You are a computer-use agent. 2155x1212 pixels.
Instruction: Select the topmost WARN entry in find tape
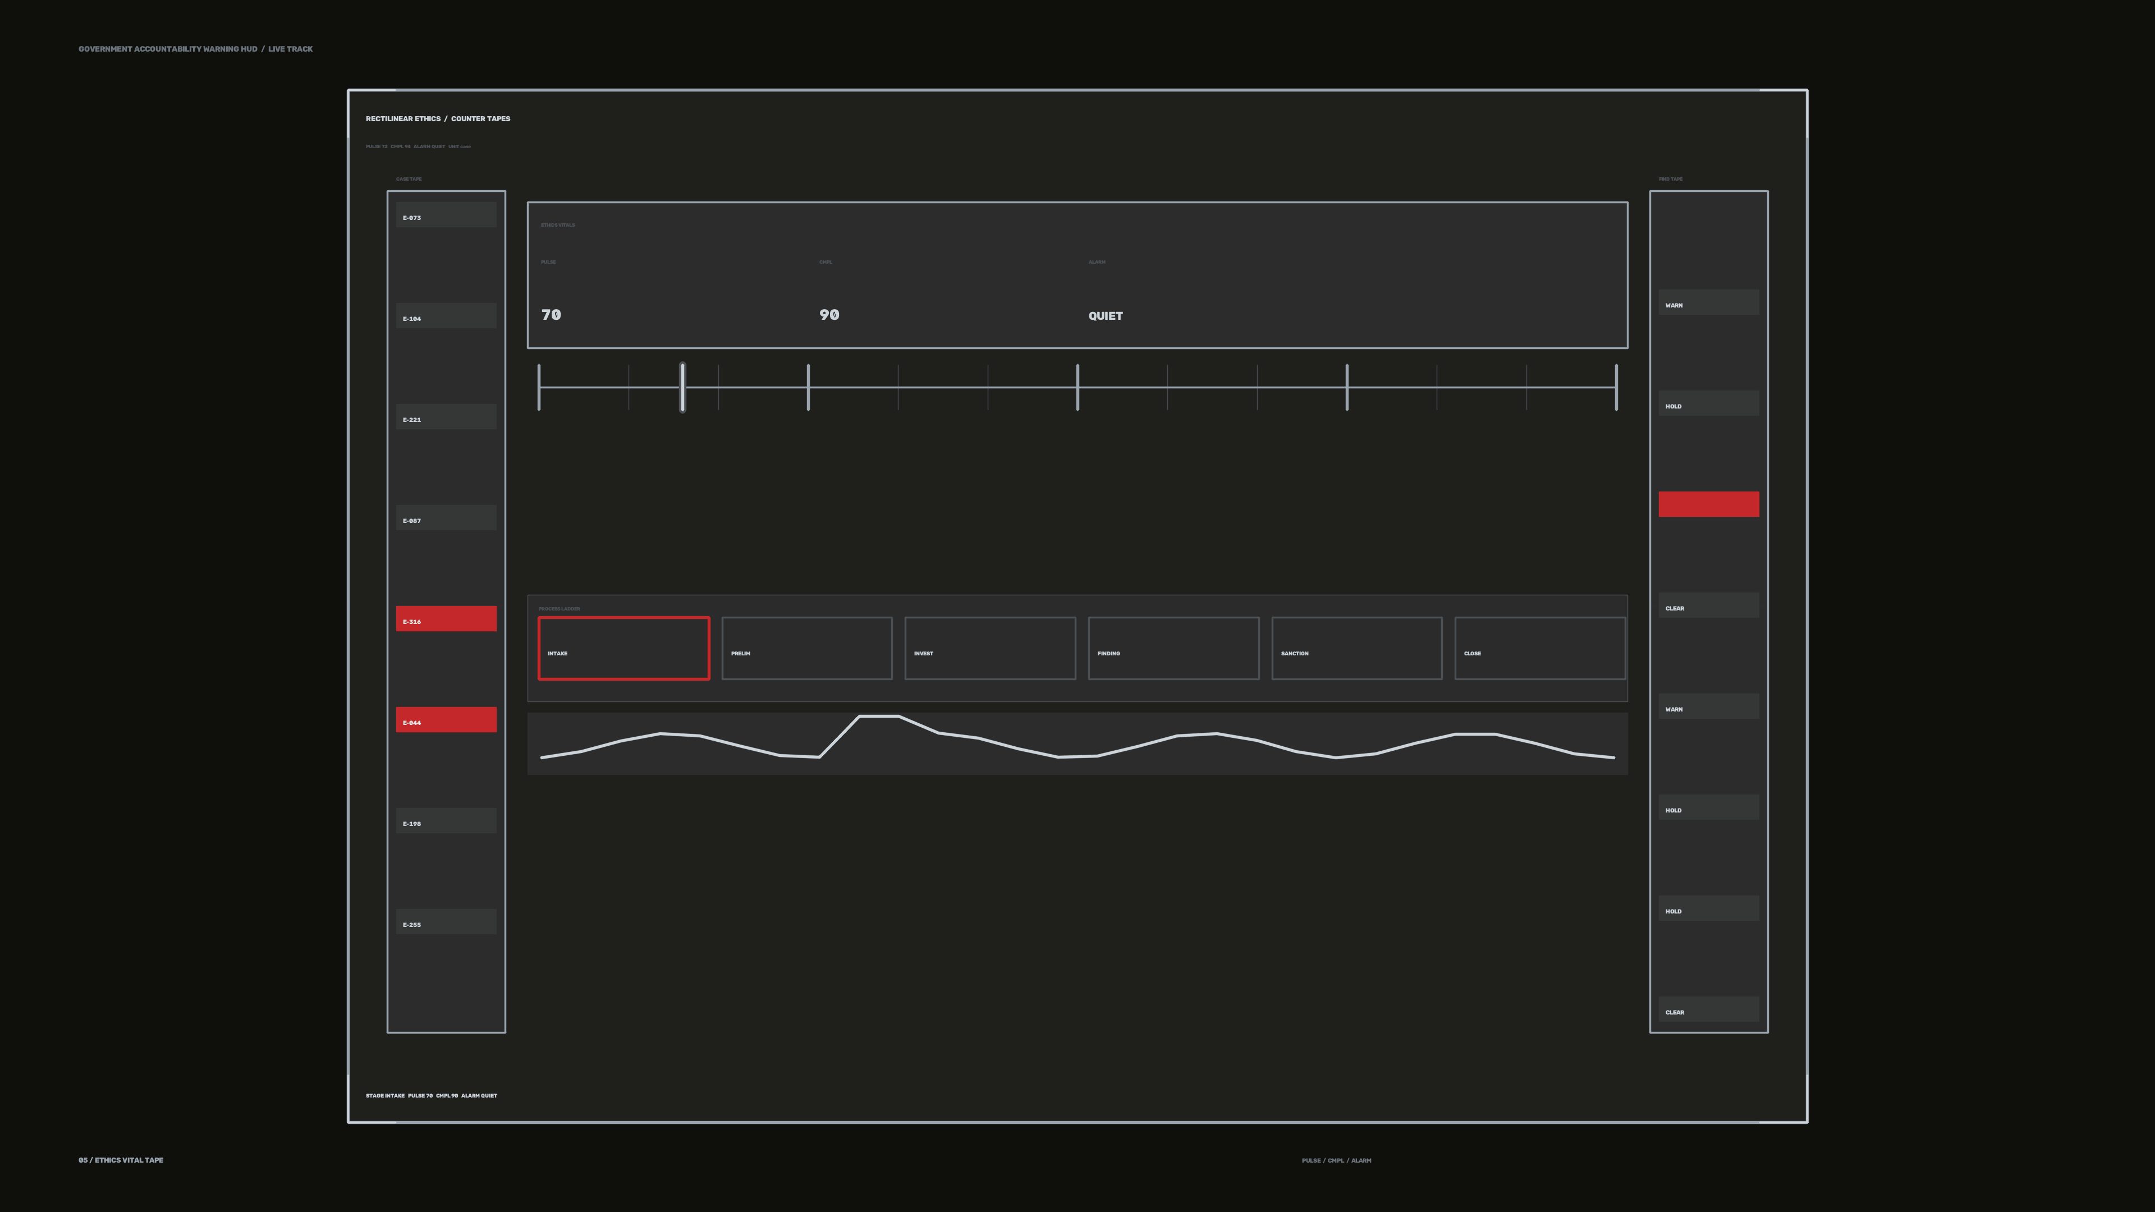point(1708,303)
